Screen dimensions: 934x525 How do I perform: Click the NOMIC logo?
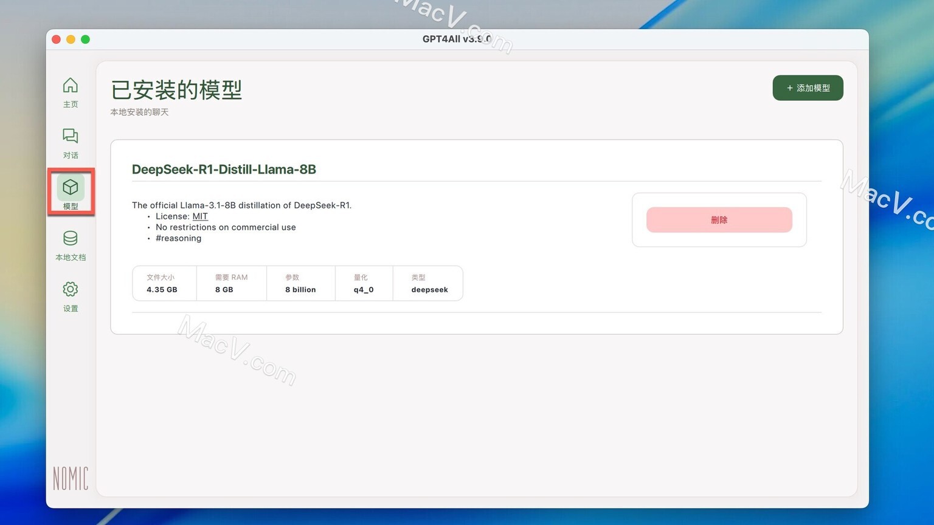(71, 479)
